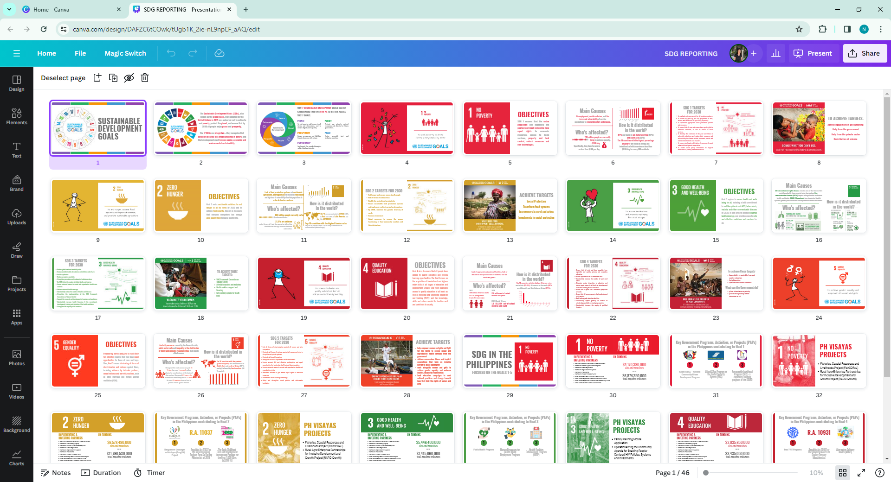Viewport: 891px width, 482px height.
Task: Open the Uploads panel
Action: (17, 217)
